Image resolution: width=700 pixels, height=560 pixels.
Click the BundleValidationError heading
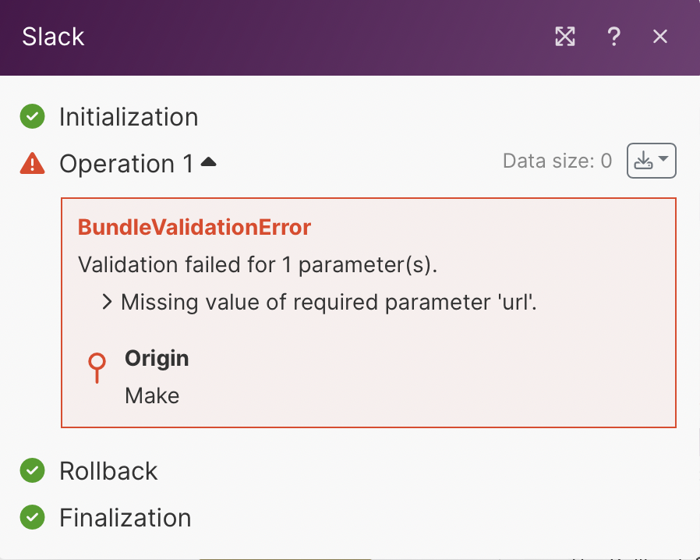coord(194,228)
